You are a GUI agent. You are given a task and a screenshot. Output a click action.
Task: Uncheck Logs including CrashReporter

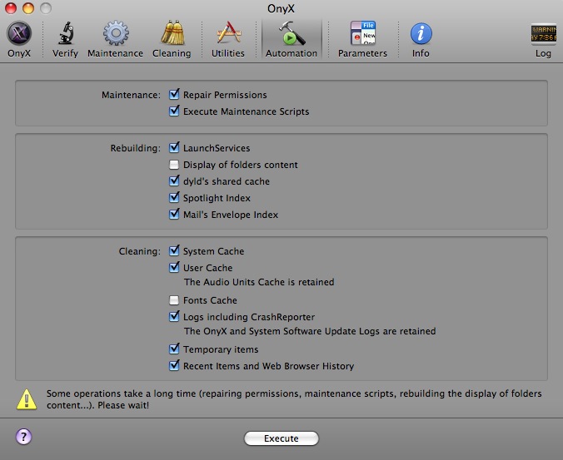coord(174,316)
